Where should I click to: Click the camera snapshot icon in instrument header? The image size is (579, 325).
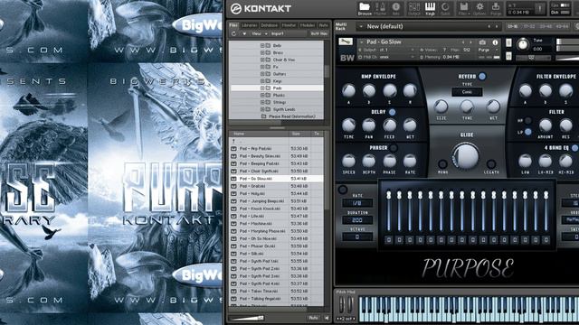coord(482,42)
